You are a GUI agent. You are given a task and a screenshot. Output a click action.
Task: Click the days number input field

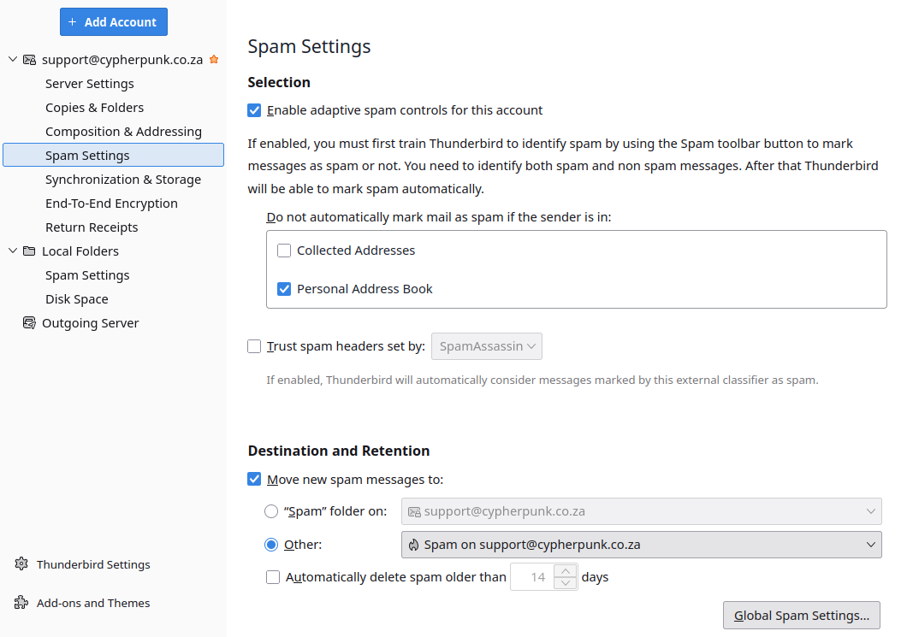(x=533, y=577)
